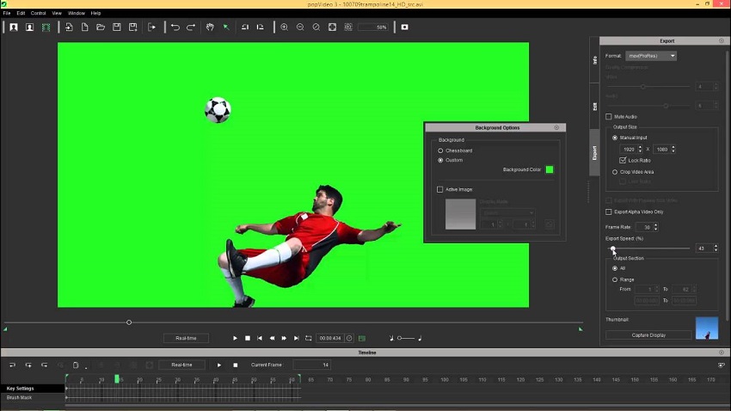Click the Capture Display button
This screenshot has width=731, height=411.
pyautogui.click(x=648, y=335)
